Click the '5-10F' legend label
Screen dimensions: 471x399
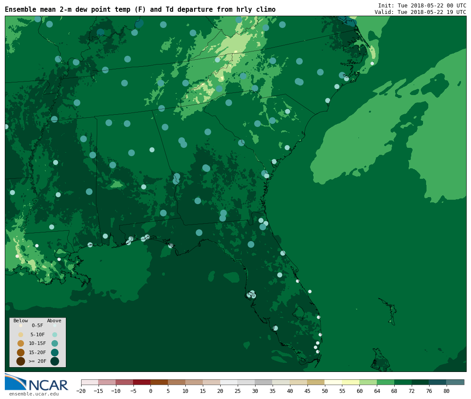(38, 334)
